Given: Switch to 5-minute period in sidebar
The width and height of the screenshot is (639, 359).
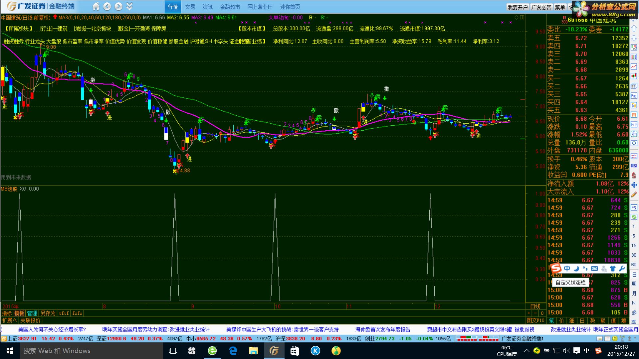Looking at the screenshot, I should click(x=634, y=236).
